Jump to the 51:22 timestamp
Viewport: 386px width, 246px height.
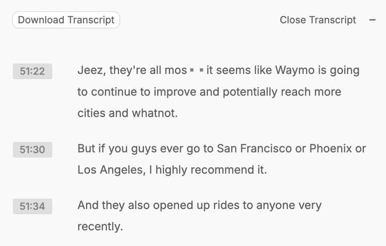[x=33, y=71]
